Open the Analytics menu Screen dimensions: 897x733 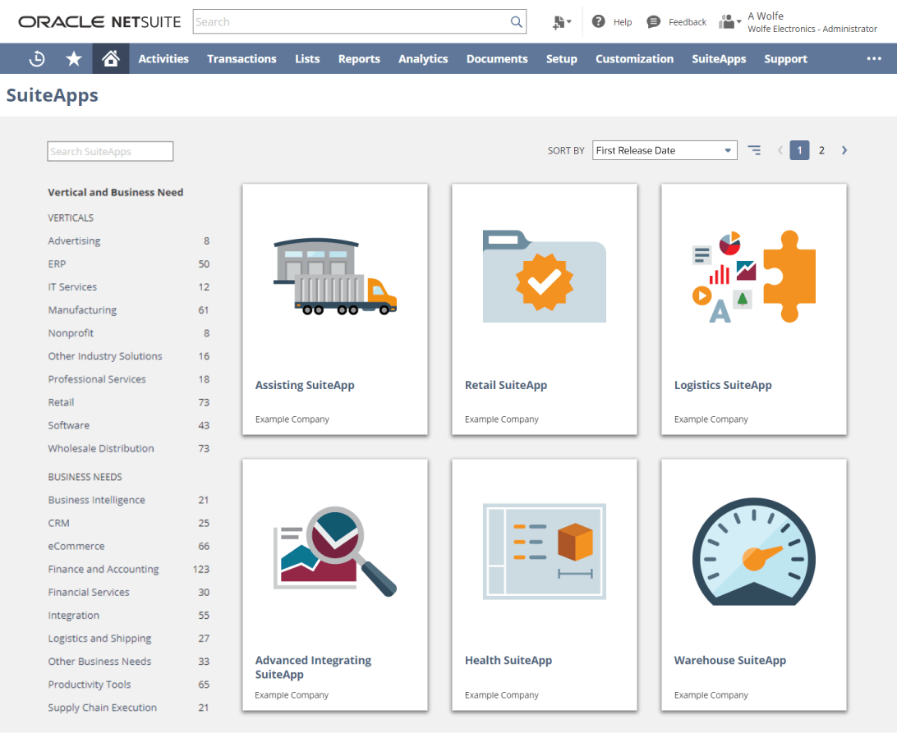click(x=423, y=59)
